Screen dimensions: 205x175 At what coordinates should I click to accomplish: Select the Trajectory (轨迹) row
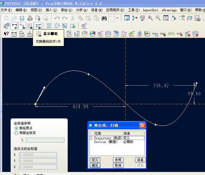(x=117, y=138)
